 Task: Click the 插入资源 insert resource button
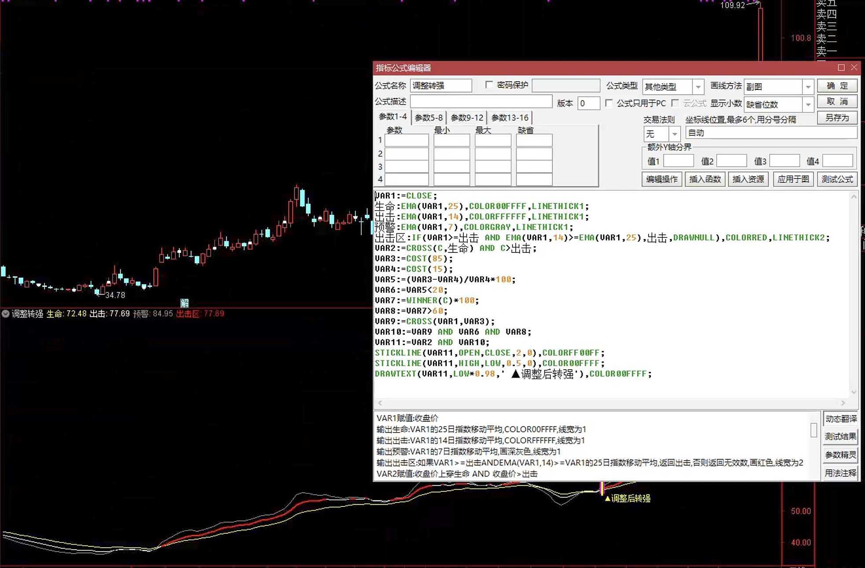pyautogui.click(x=748, y=179)
